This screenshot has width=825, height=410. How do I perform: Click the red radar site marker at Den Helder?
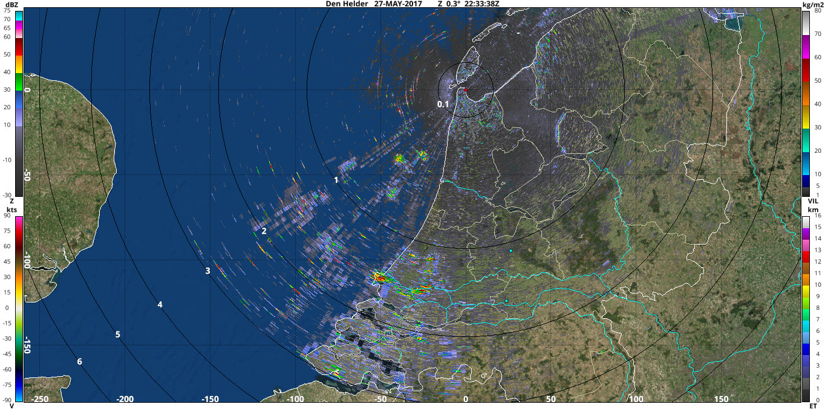coord(466,90)
